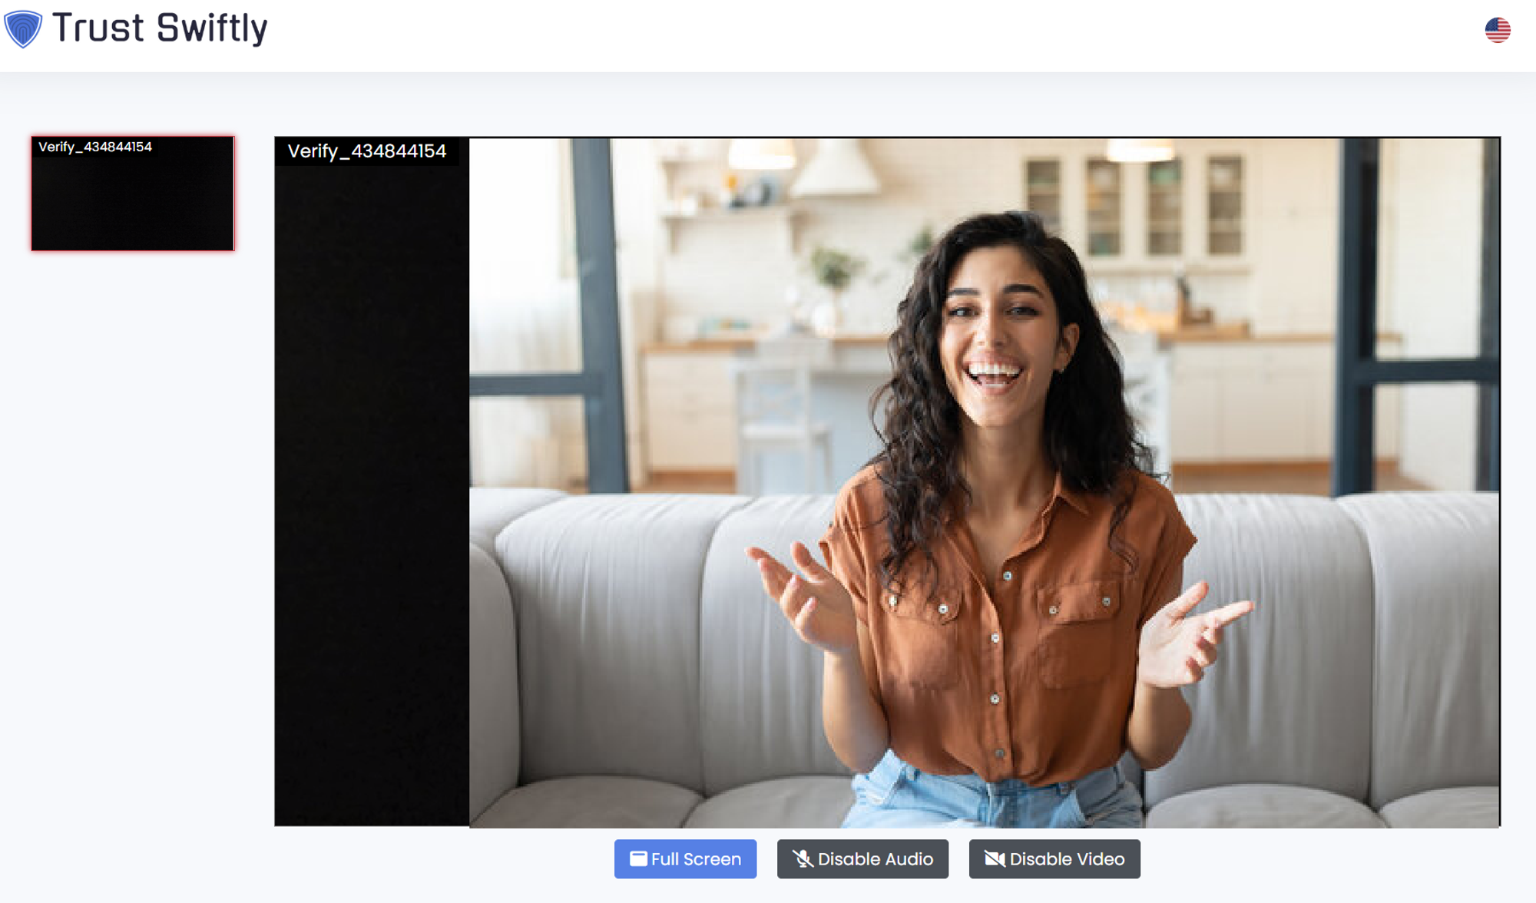This screenshot has width=1536, height=903.
Task: Click the thumbnail's Verify_434844154 name label
Action: [x=95, y=147]
